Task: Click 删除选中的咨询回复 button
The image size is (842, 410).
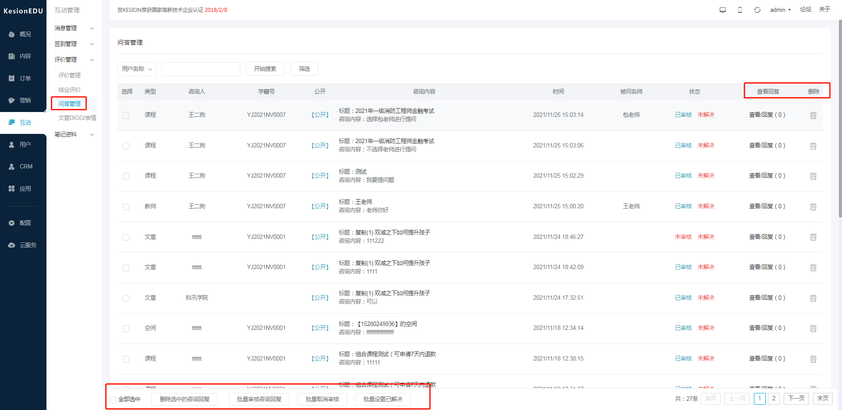Action: click(185, 399)
